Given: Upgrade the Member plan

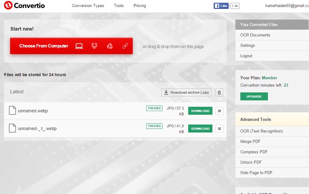Looking at the screenshot, I should point(254,97).
